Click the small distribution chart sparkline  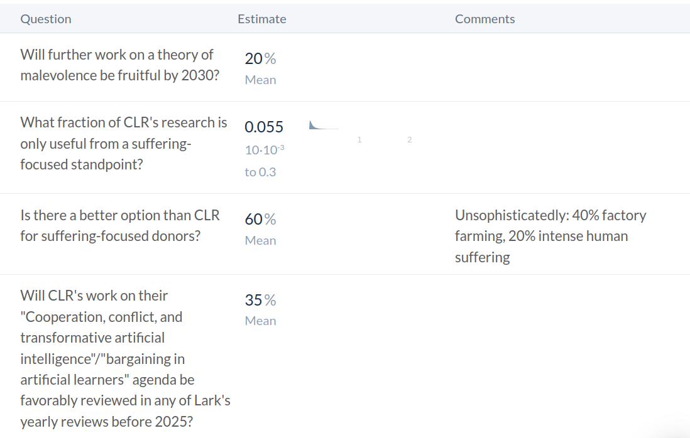[324, 126]
